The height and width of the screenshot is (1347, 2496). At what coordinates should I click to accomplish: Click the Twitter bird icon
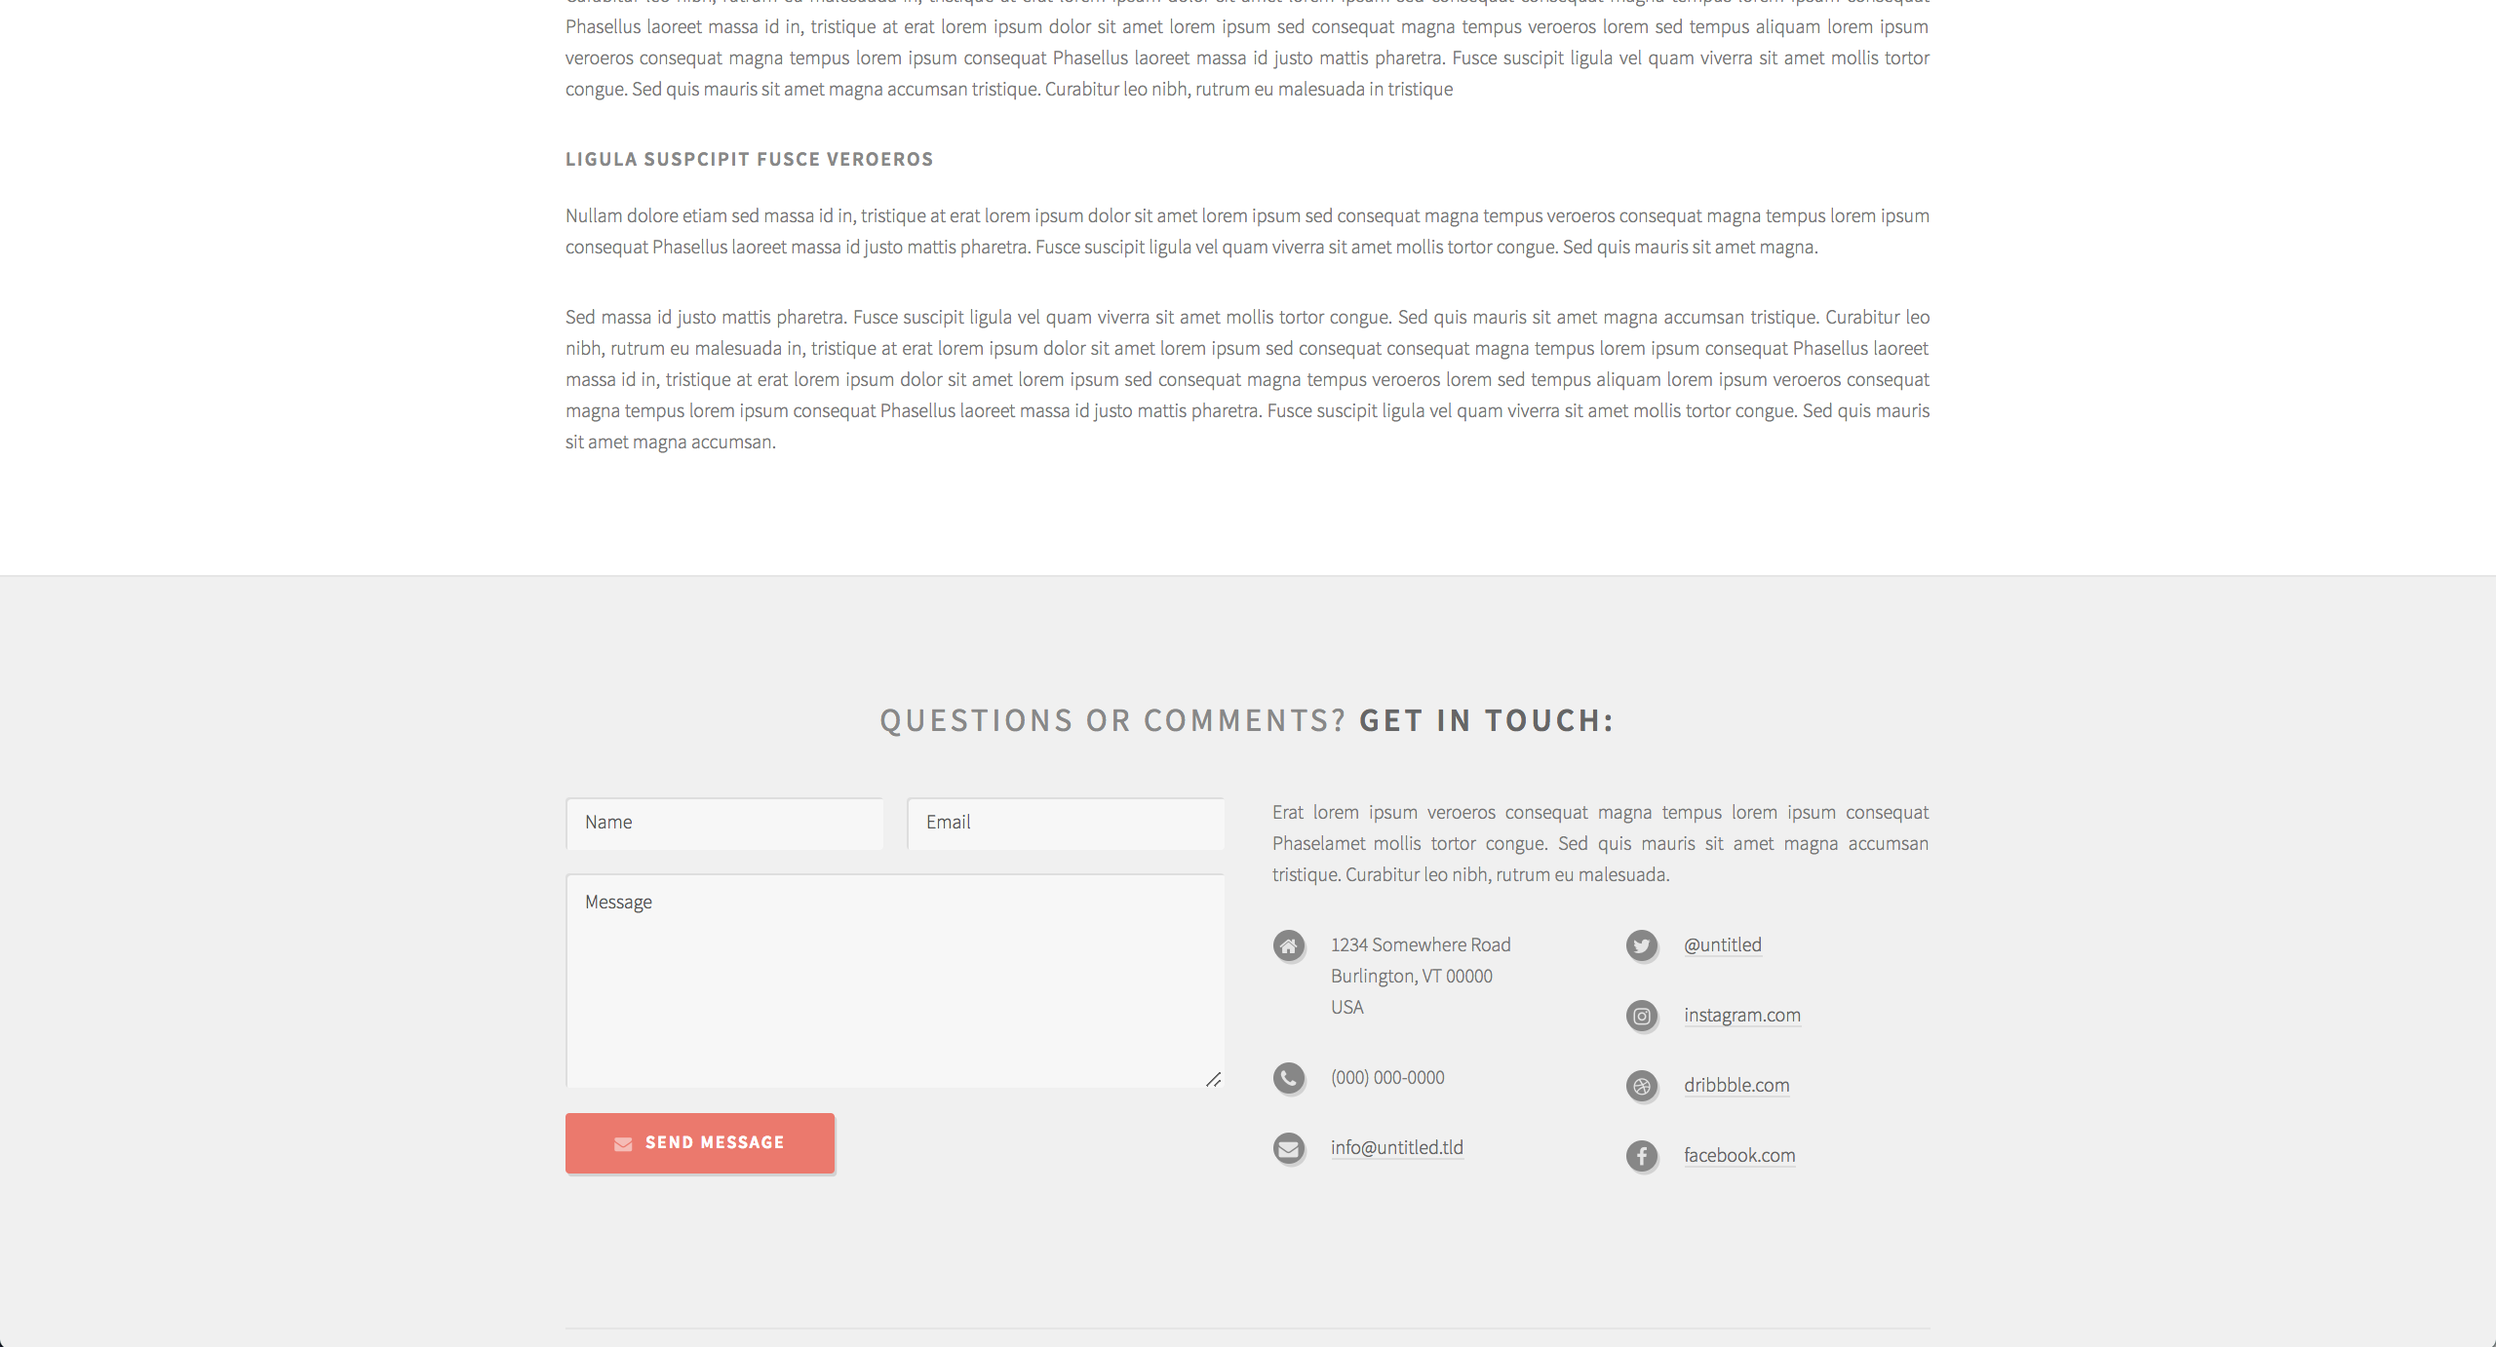point(1642,945)
